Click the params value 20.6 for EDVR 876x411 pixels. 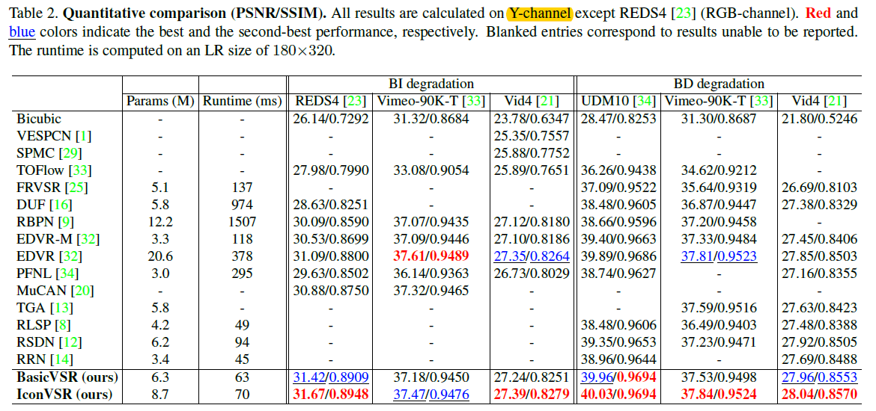(160, 256)
